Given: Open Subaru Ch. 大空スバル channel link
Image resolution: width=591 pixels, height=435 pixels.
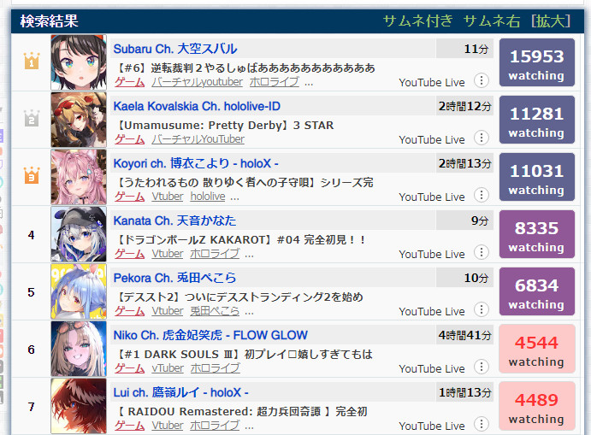Looking at the screenshot, I should point(175,49).
